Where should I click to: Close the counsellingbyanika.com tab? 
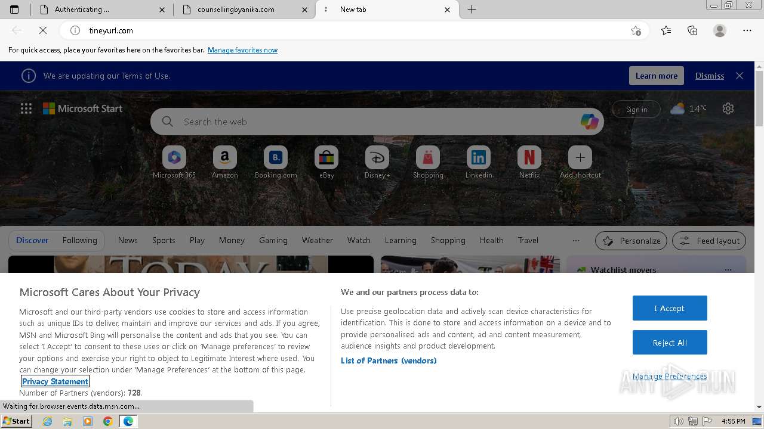coord(306,10)
